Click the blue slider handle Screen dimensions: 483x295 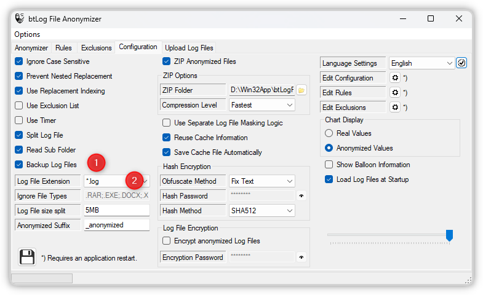pyautogui.click(x=449, y=235)
